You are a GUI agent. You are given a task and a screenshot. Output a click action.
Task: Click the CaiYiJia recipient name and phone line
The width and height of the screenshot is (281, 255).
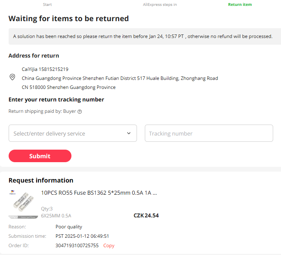click(x=45, y=69)
